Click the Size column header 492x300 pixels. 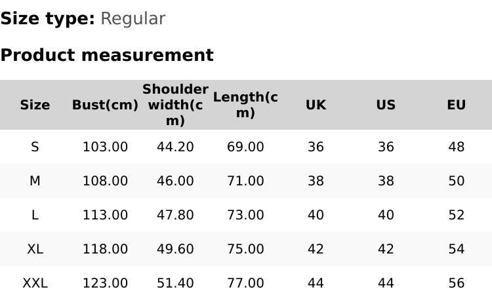35,105
